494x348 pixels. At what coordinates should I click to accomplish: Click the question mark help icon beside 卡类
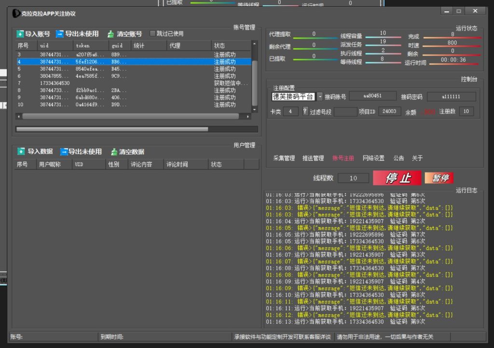pyautogui.click(x=305, y=111)
